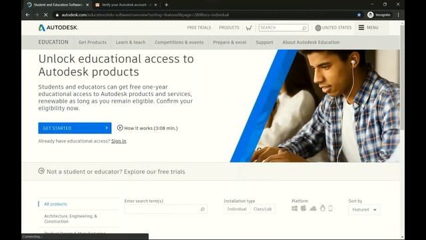Click the globe icon for United States
This screenshot has width=426, height=240.
[318, 28]
